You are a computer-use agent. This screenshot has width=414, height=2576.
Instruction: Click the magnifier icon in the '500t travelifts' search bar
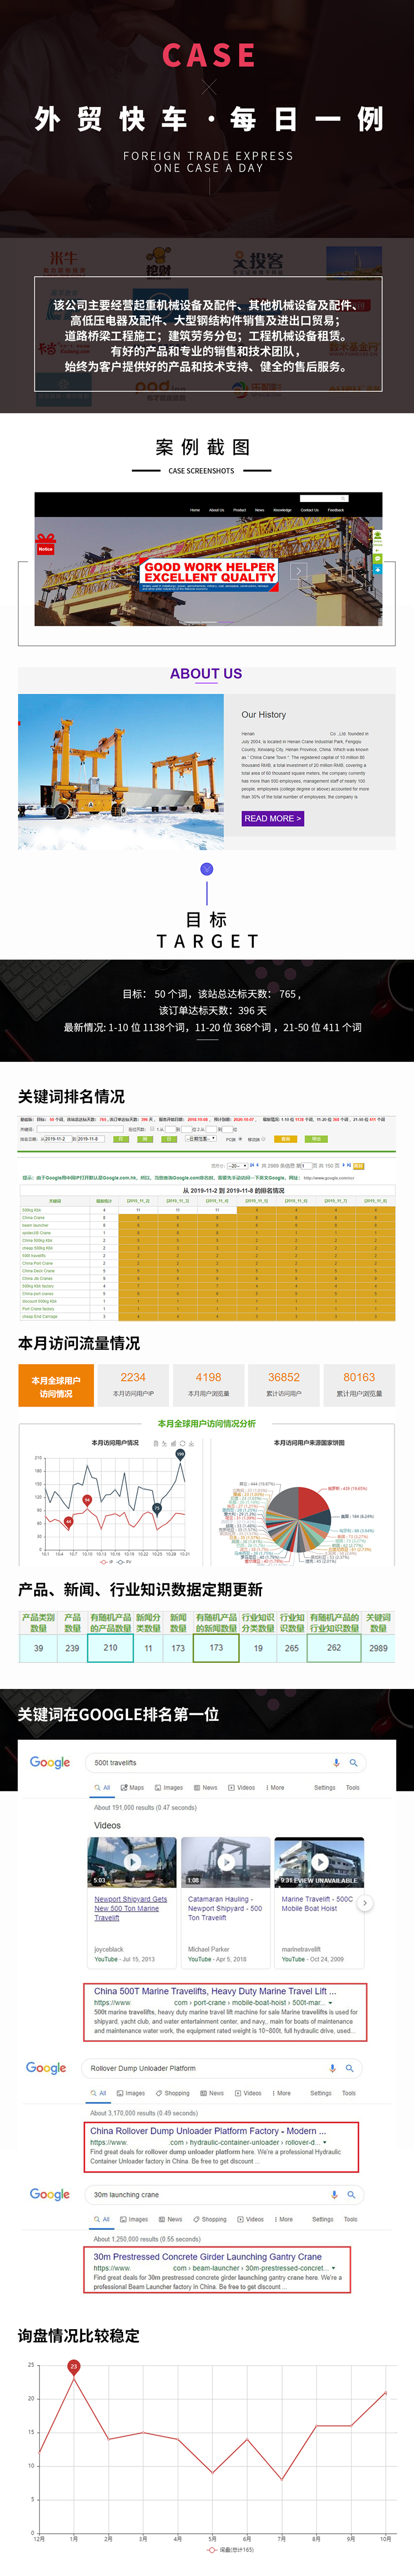coord(353,1762)
